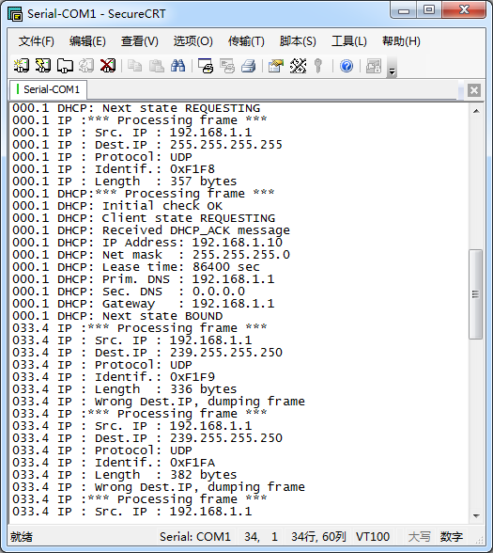This screenshot has height=553, width=493.
Task: Click the Connect in Tab icon
Action: pos(65,66)
